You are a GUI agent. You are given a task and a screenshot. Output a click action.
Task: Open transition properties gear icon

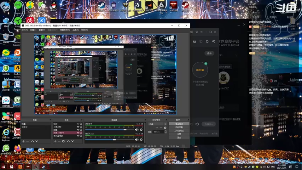pos(165,128)
